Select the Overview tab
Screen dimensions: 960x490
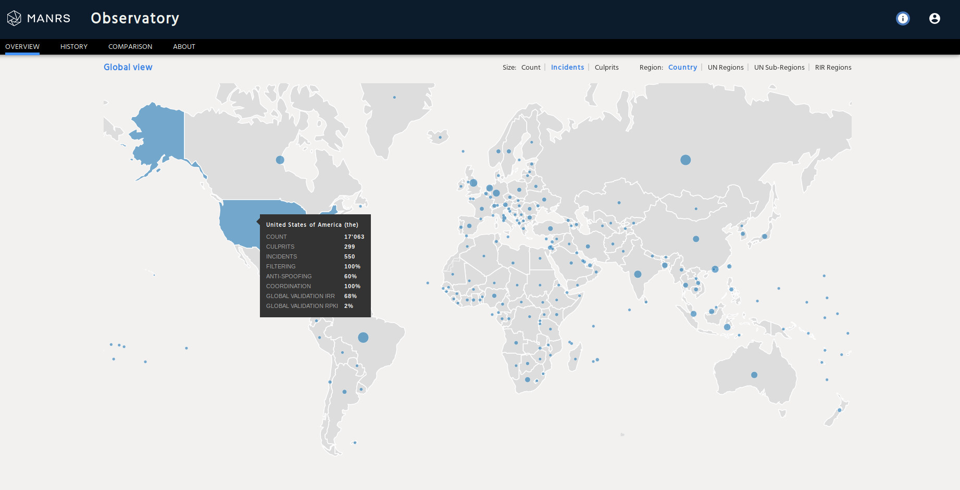22,47
